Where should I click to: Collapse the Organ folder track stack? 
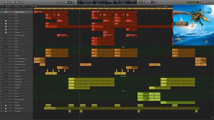coord(4,47)
